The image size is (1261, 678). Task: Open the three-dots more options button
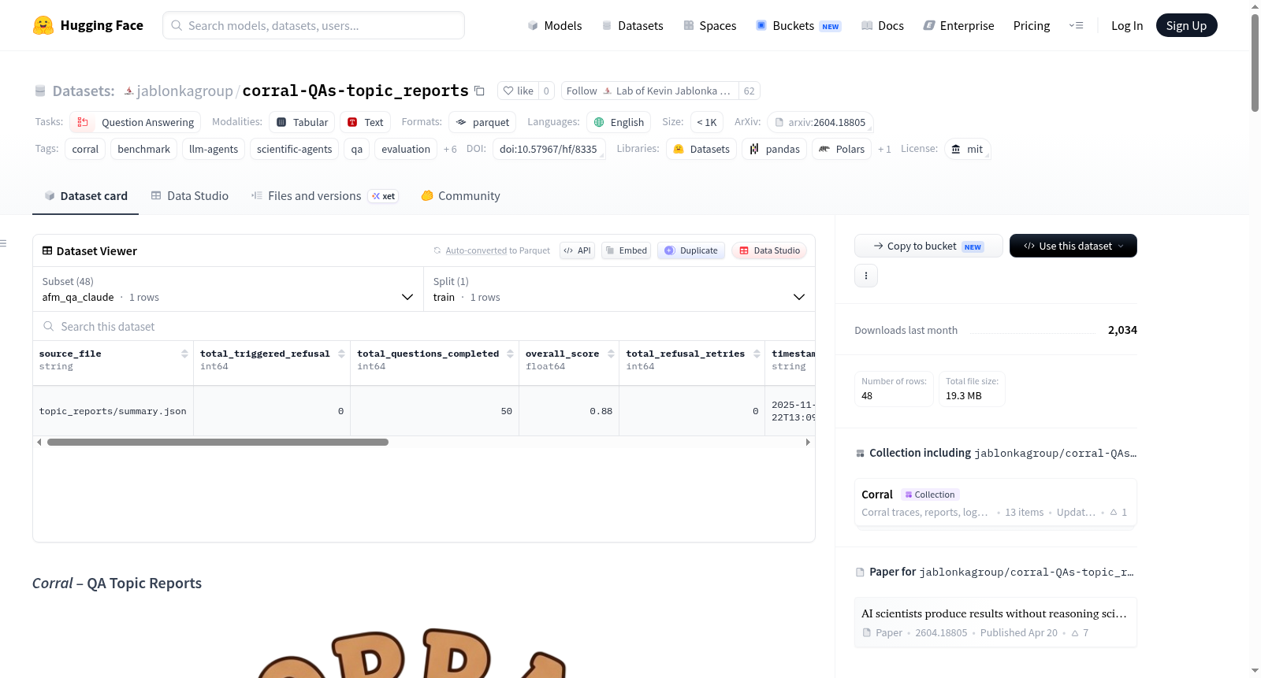point(866,276)
